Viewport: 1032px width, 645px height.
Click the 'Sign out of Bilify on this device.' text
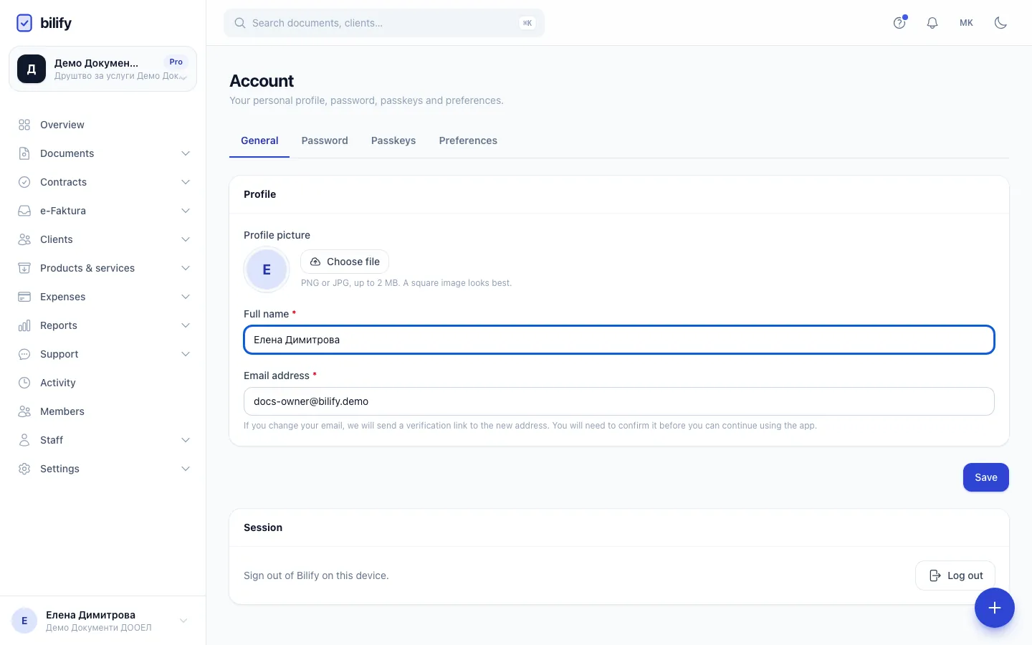316,575
